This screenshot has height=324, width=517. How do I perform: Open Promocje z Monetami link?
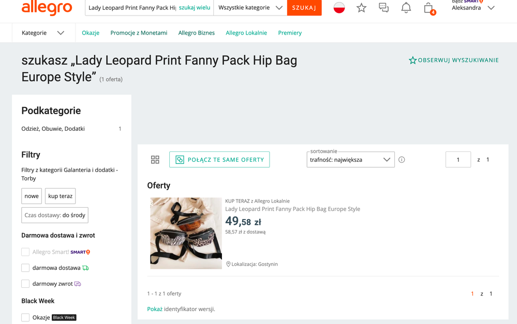[139, 33]
